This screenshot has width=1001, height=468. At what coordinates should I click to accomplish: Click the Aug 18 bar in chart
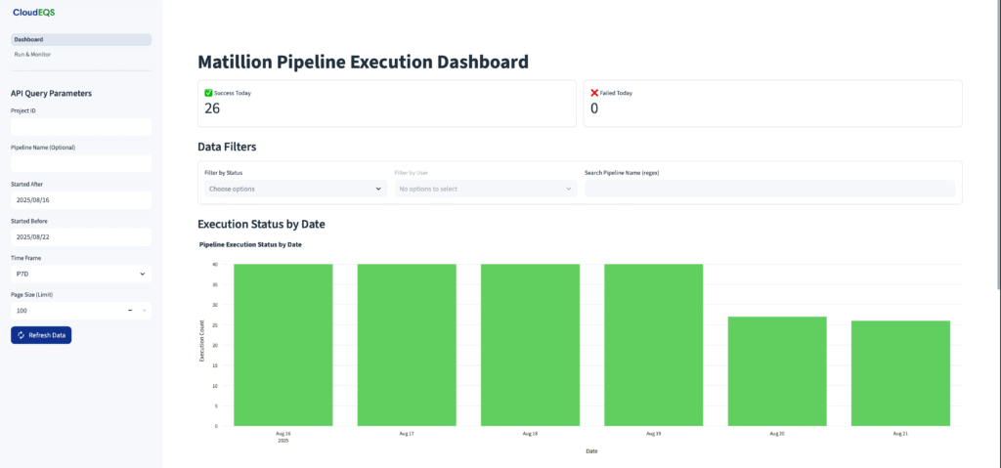click(x=531, y=345)
